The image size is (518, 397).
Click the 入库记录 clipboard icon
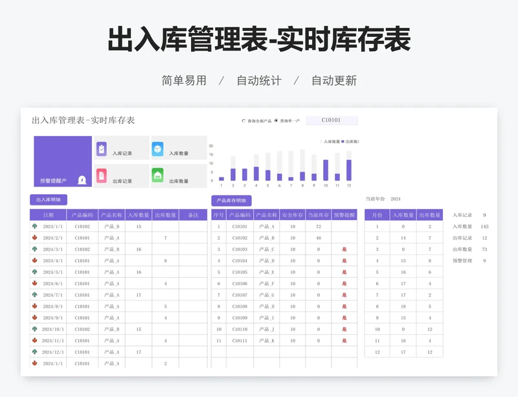coord(102,149)
